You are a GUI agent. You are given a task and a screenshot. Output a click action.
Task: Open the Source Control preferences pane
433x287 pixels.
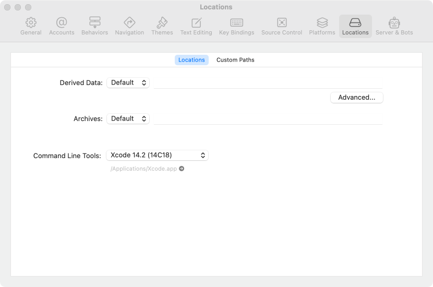pos(282,26)
